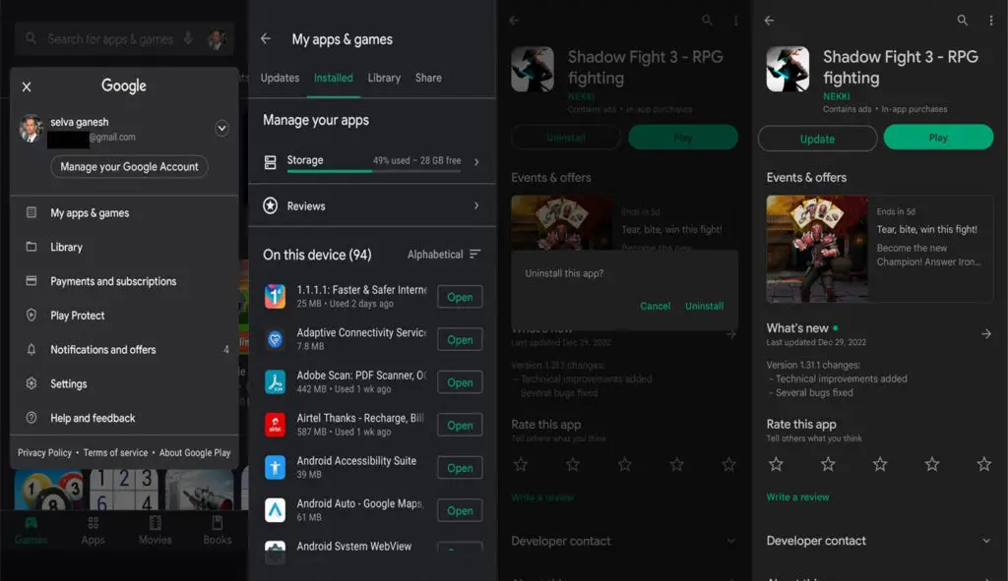Switch to the Installed tab
1008x581 pixels.
(333, 78)
